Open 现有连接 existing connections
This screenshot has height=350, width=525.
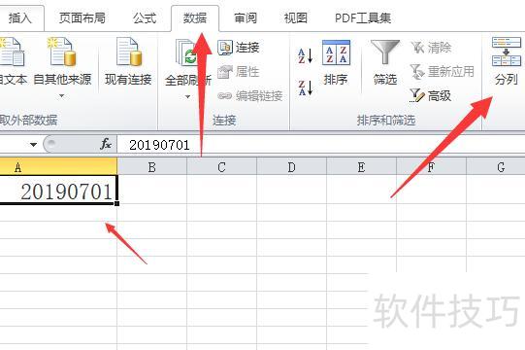[x=128, y=61]
